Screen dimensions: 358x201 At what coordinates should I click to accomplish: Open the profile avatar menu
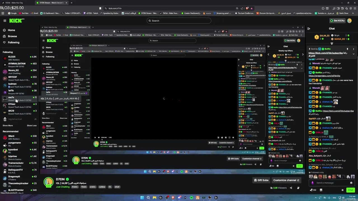pos(349,21)
